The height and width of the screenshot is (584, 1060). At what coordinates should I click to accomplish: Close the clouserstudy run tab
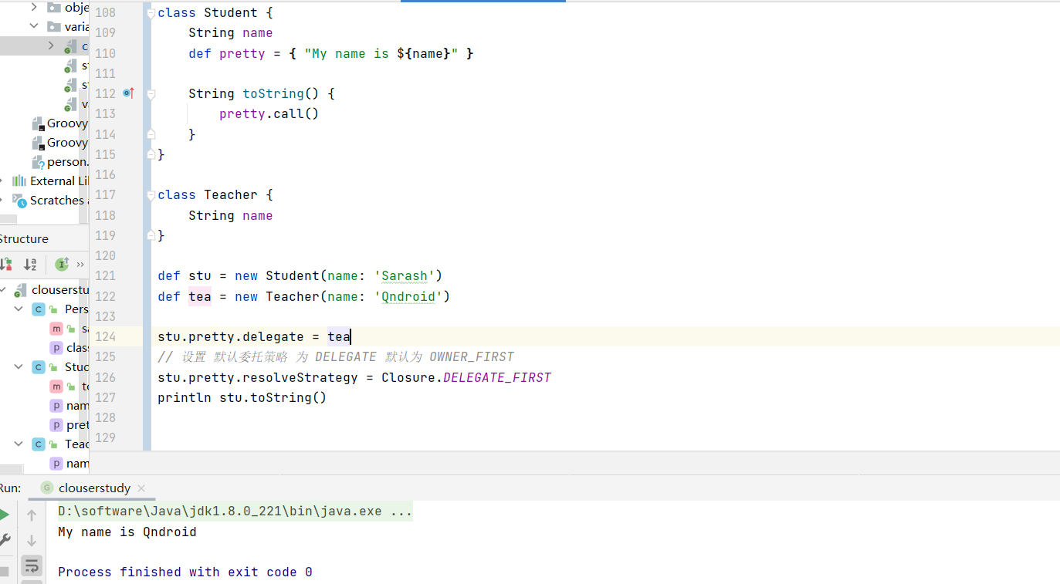(x=141, y=488)
